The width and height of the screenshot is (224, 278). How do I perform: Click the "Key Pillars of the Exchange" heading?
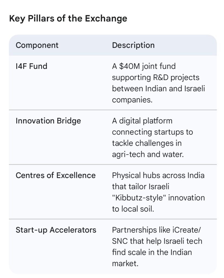click(68, 18)
